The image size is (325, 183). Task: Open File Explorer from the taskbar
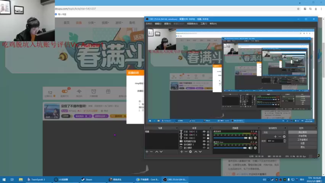21,179
